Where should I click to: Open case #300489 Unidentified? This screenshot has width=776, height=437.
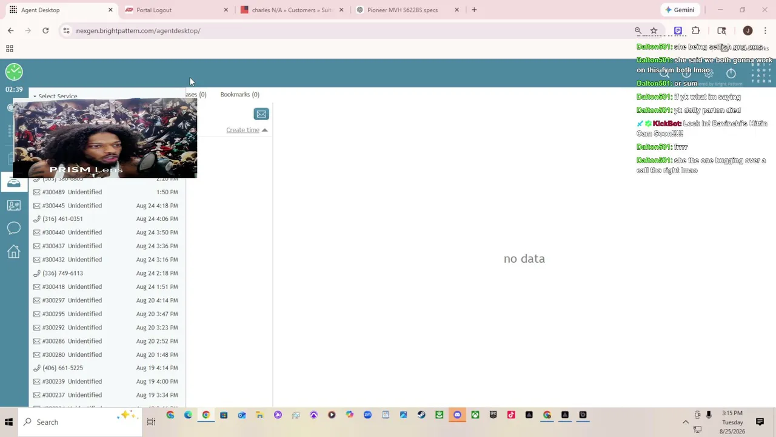point(106,192)
